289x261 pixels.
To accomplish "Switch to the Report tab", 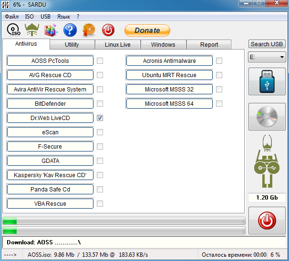I will [x=209, y=45].
